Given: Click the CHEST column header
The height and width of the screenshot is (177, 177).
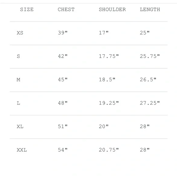Looking at the screenshot, I should pyautogui.click(x=66, y=9).
